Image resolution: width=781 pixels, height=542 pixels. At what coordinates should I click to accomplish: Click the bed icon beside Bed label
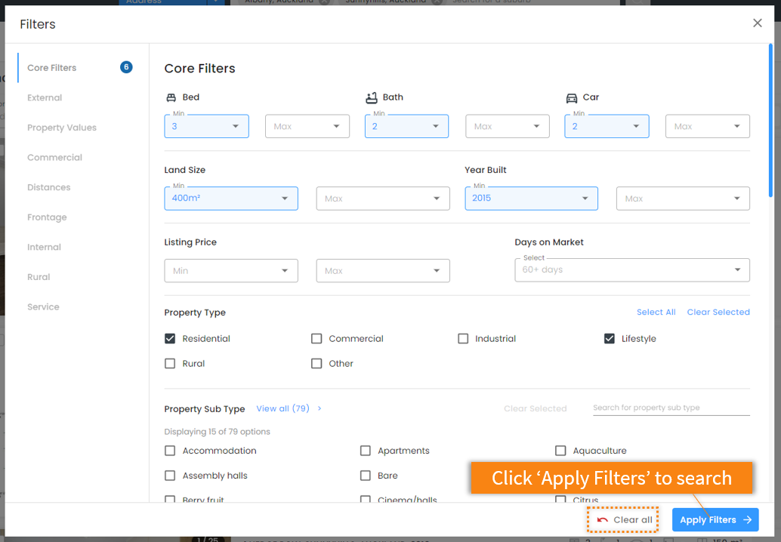171,97
